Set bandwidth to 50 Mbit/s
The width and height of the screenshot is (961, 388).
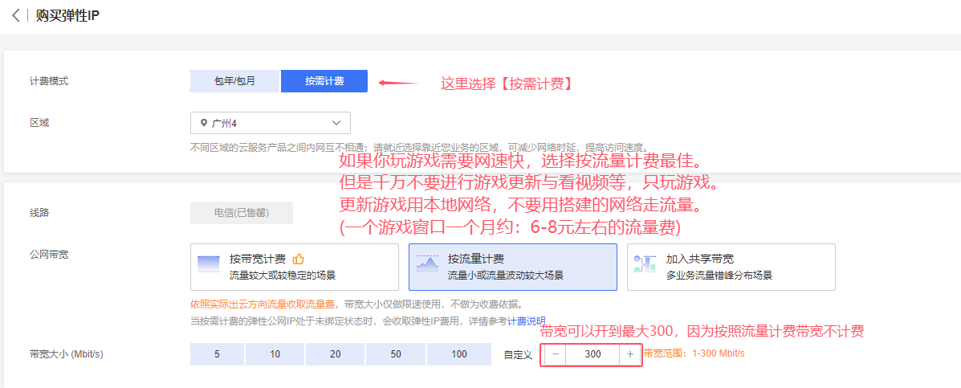click(x=396, y=354)
